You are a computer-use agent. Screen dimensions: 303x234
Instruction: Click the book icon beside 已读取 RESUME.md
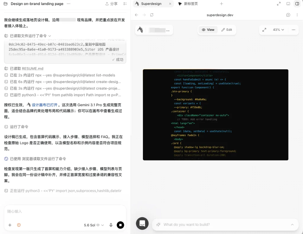pos(6,68)
